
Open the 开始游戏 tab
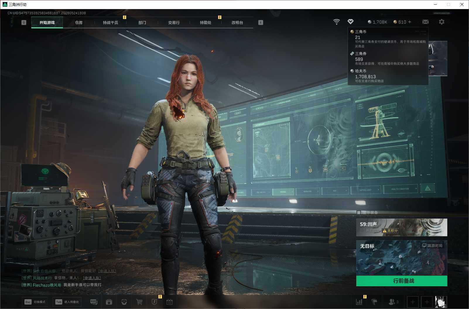pos(47,23)
